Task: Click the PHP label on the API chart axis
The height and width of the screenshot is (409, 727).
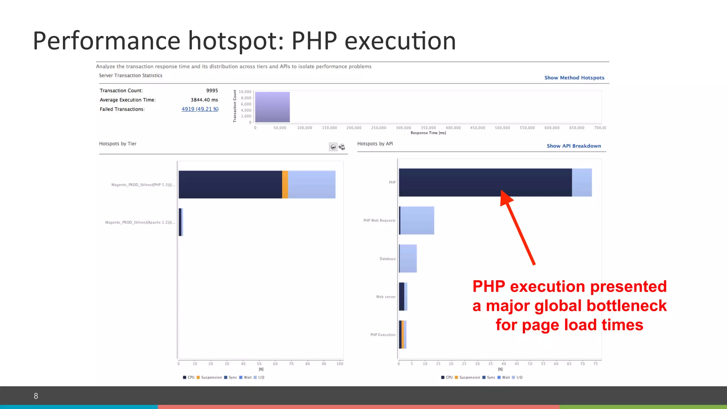Action: (392, 182)
